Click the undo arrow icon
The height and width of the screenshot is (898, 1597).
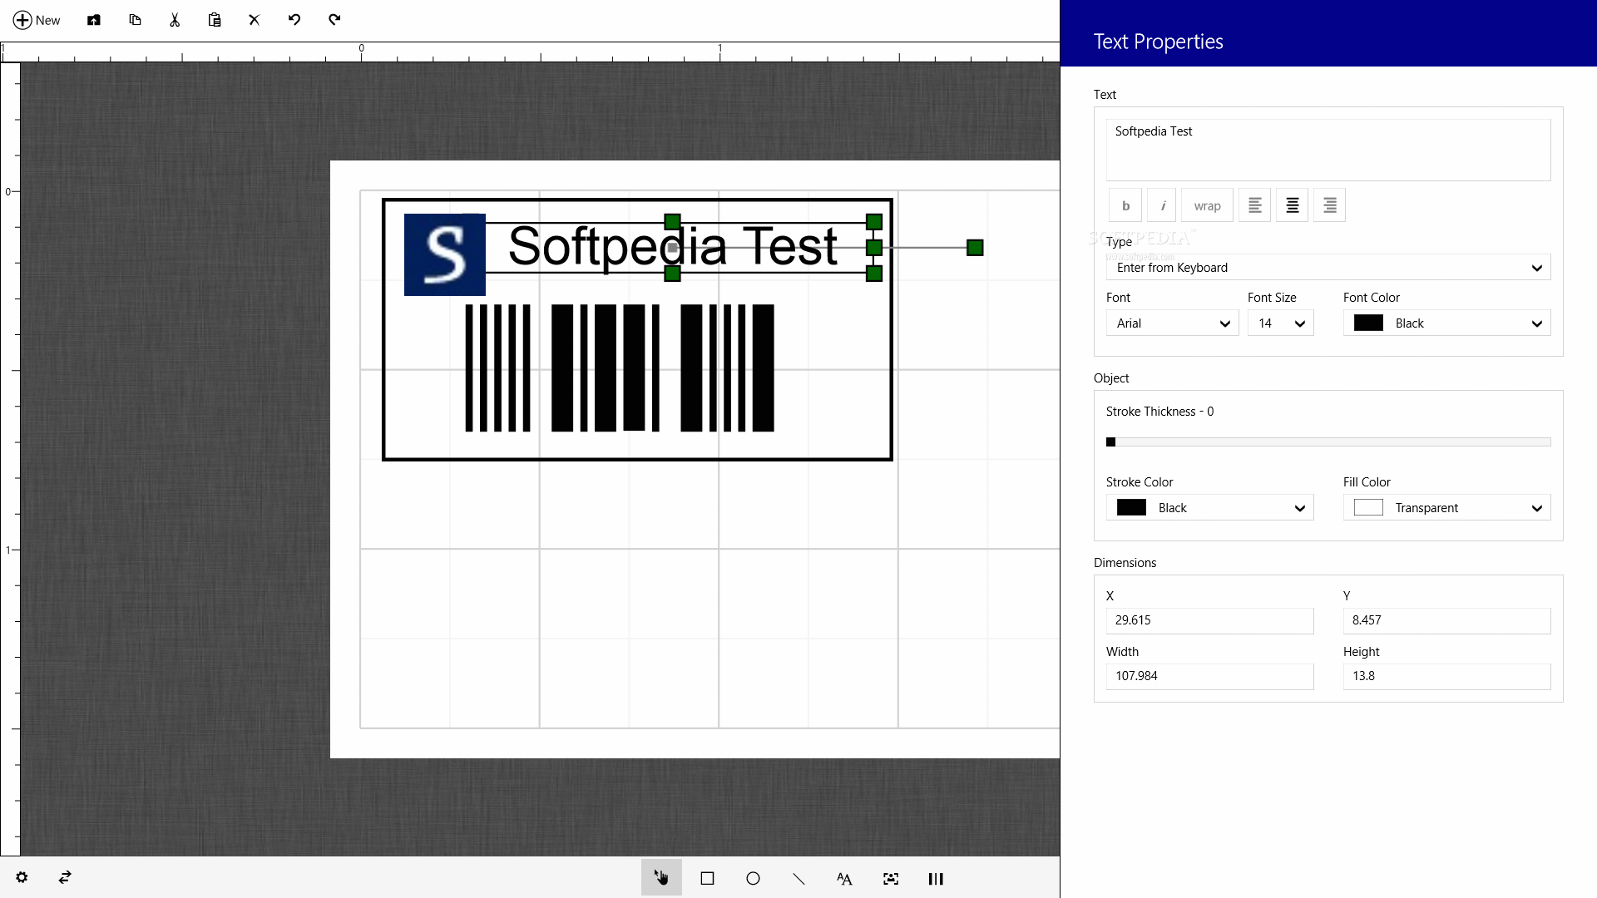coord(294,19)
